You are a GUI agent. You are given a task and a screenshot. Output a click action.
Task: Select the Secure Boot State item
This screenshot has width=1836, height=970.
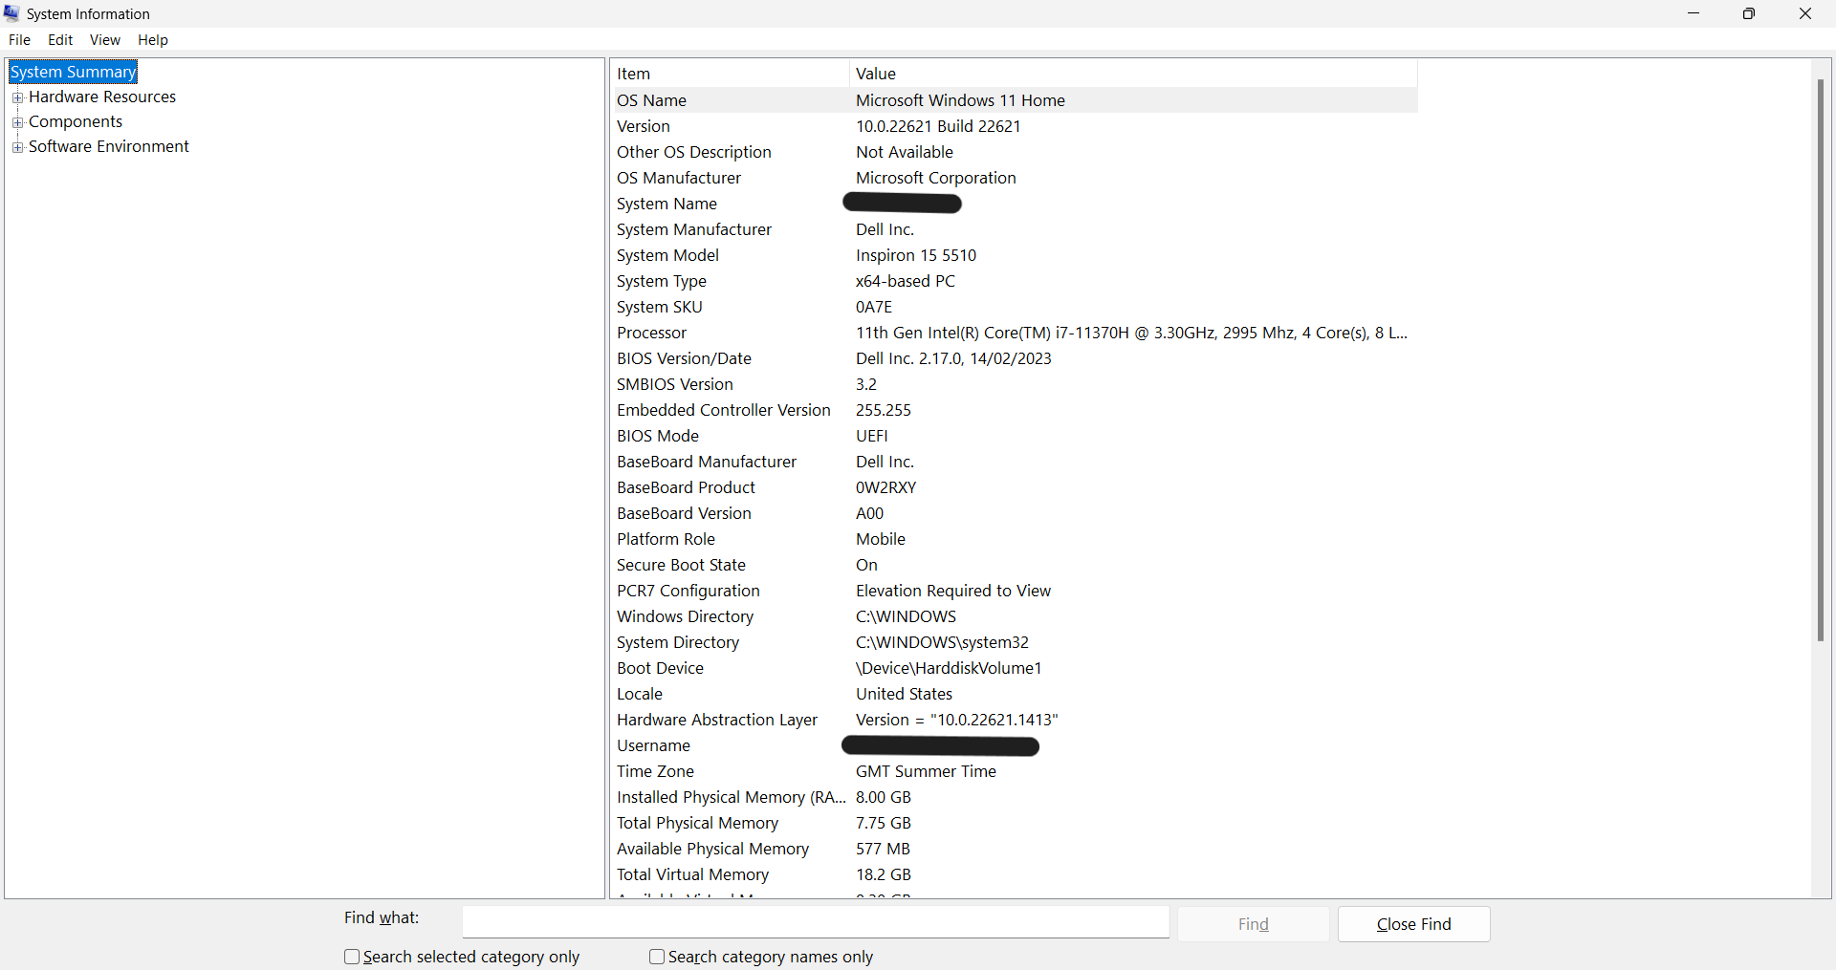pyautogui.click(x=681, y=565)
